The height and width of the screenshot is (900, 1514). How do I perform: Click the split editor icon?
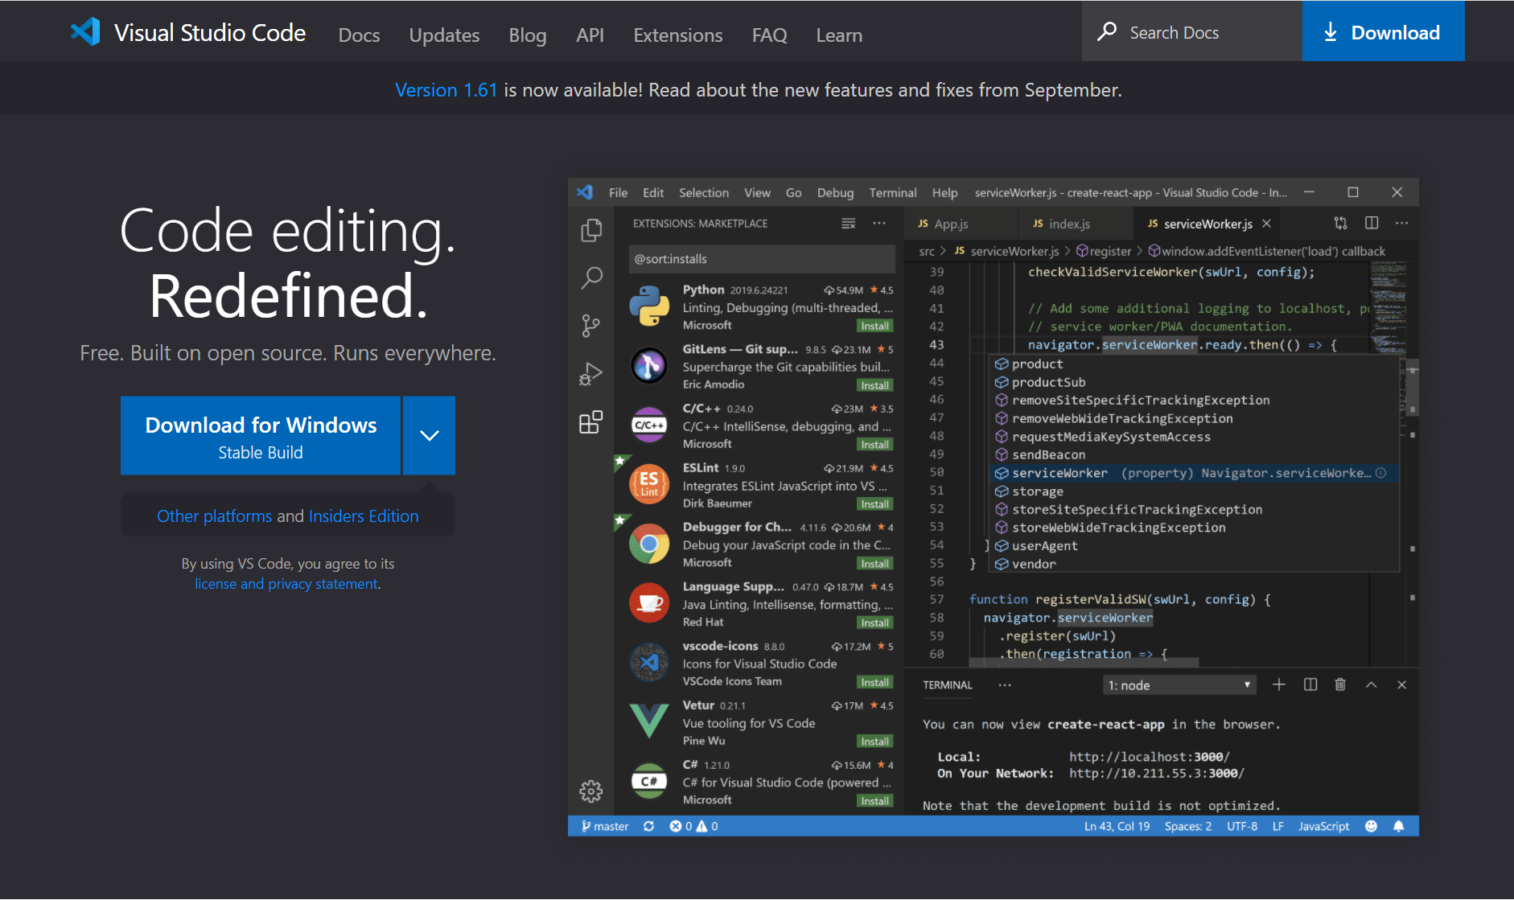tap(1372, 223)
